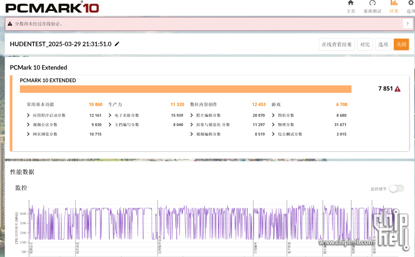Click the 生产力 heading
The width and height of the screenshot is (415, 257).
[x=115, y=105]
